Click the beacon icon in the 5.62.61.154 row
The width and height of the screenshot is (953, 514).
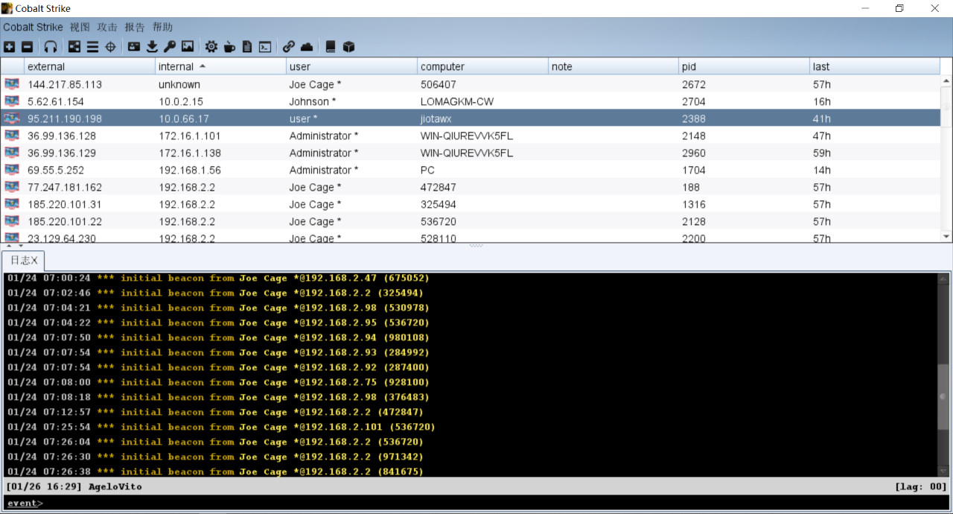[x=12, y=101]
